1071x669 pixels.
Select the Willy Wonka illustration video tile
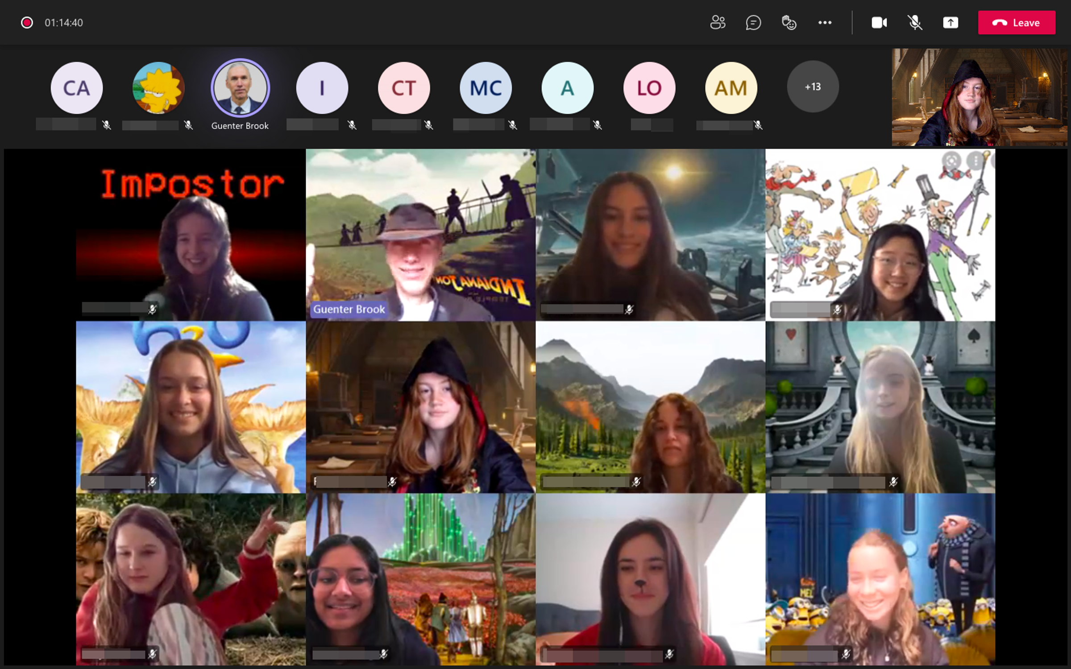click(880, 235)
